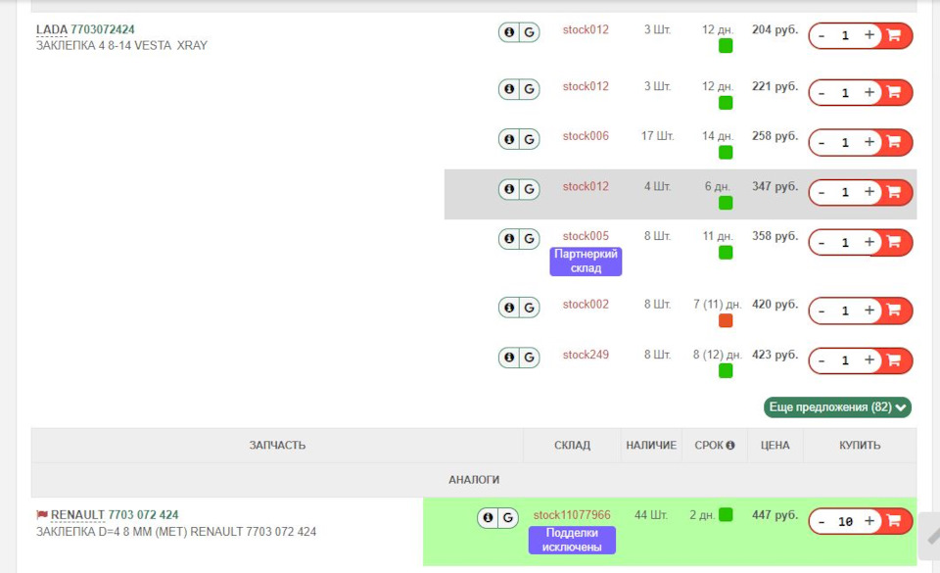Open info icon for the stock002 offer
The width and height of the screenshot is (940, 573).
[509, 308]
